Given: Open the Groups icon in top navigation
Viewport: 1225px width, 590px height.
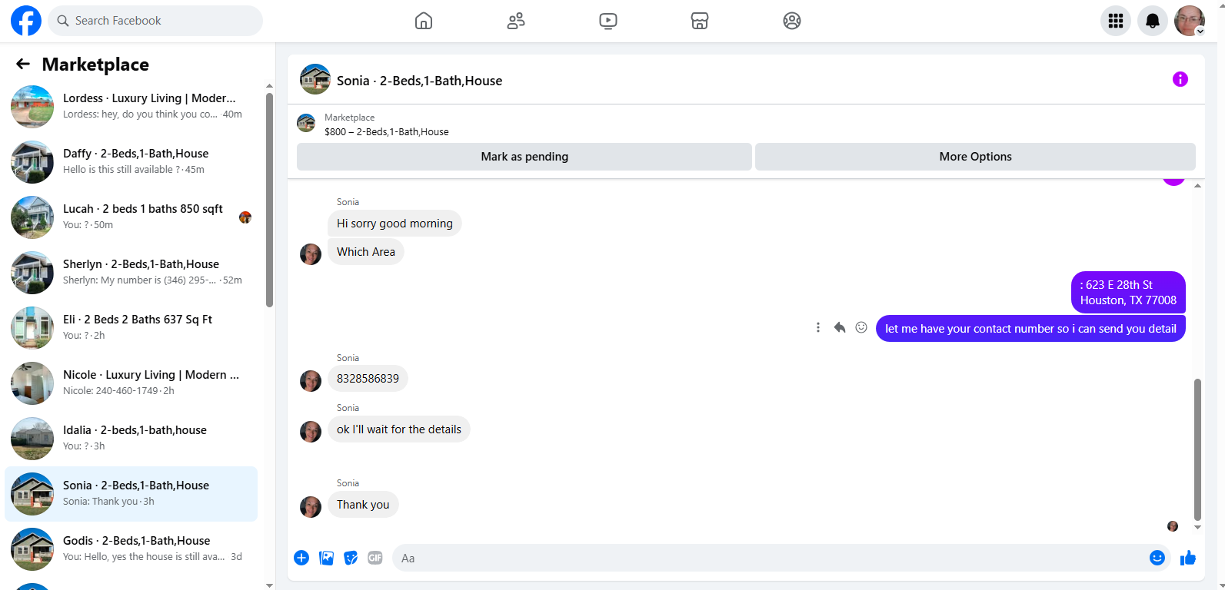Looking at the screenshot, I should [x=792, y=21].
